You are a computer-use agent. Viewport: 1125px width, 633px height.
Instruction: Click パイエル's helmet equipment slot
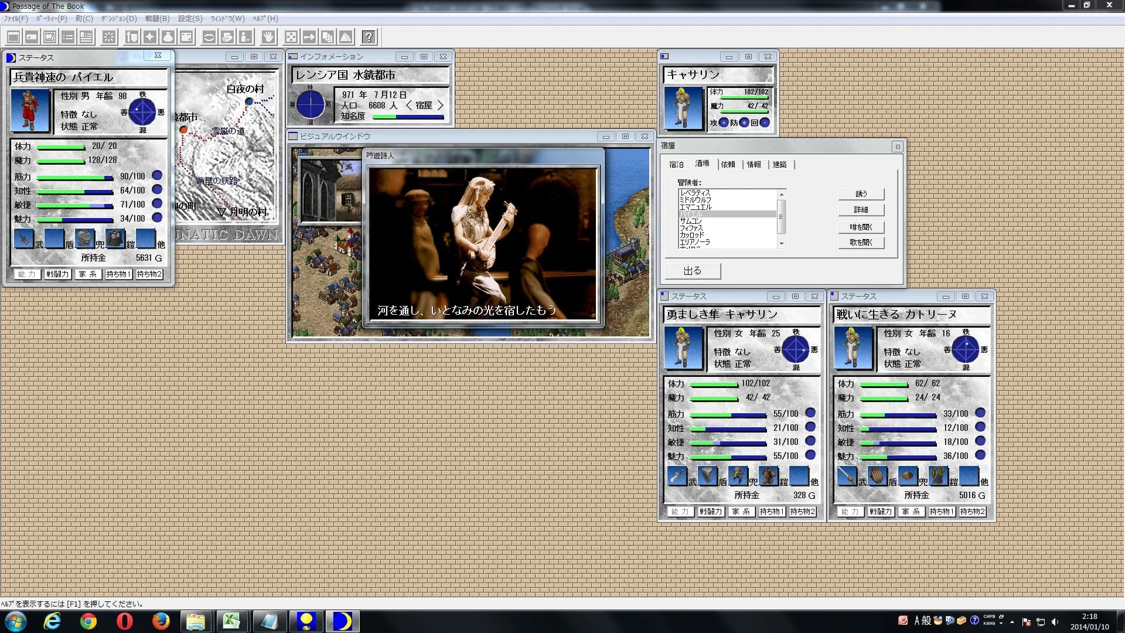pos(85,239)
